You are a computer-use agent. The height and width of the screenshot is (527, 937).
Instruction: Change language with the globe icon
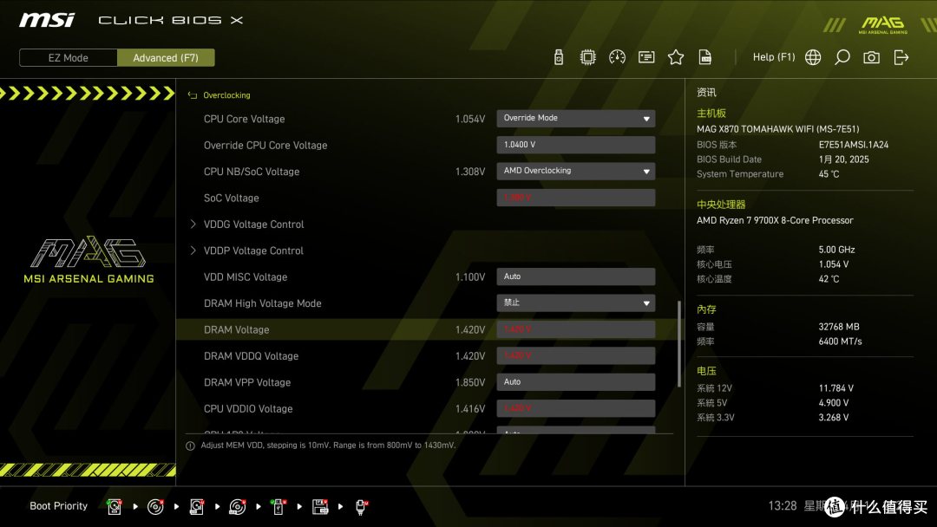click(x=813, y=57)
